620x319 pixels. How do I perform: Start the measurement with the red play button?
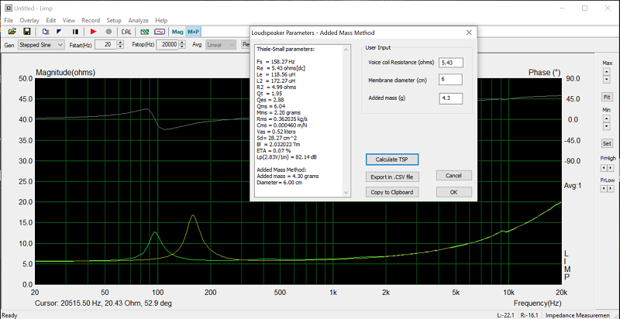94,32
